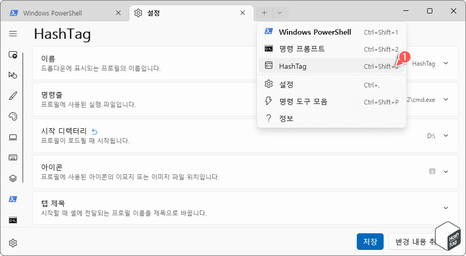
Task: Open JSON file via bottom gear icon
Action: tap(13, 243)
